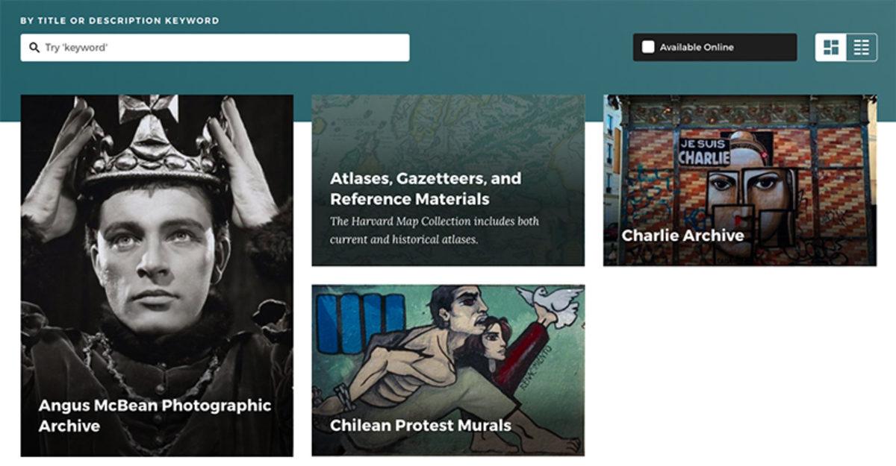Click the 'Available Online' label text

click(x=697, y=48)
